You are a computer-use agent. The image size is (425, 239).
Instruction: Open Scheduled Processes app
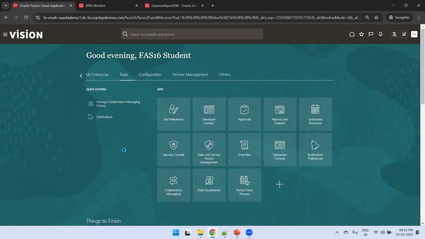click(x=315, y=114)
